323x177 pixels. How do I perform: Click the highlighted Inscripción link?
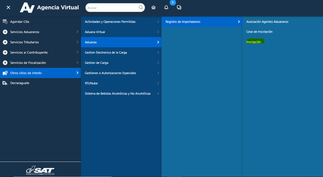pos(254,42)
